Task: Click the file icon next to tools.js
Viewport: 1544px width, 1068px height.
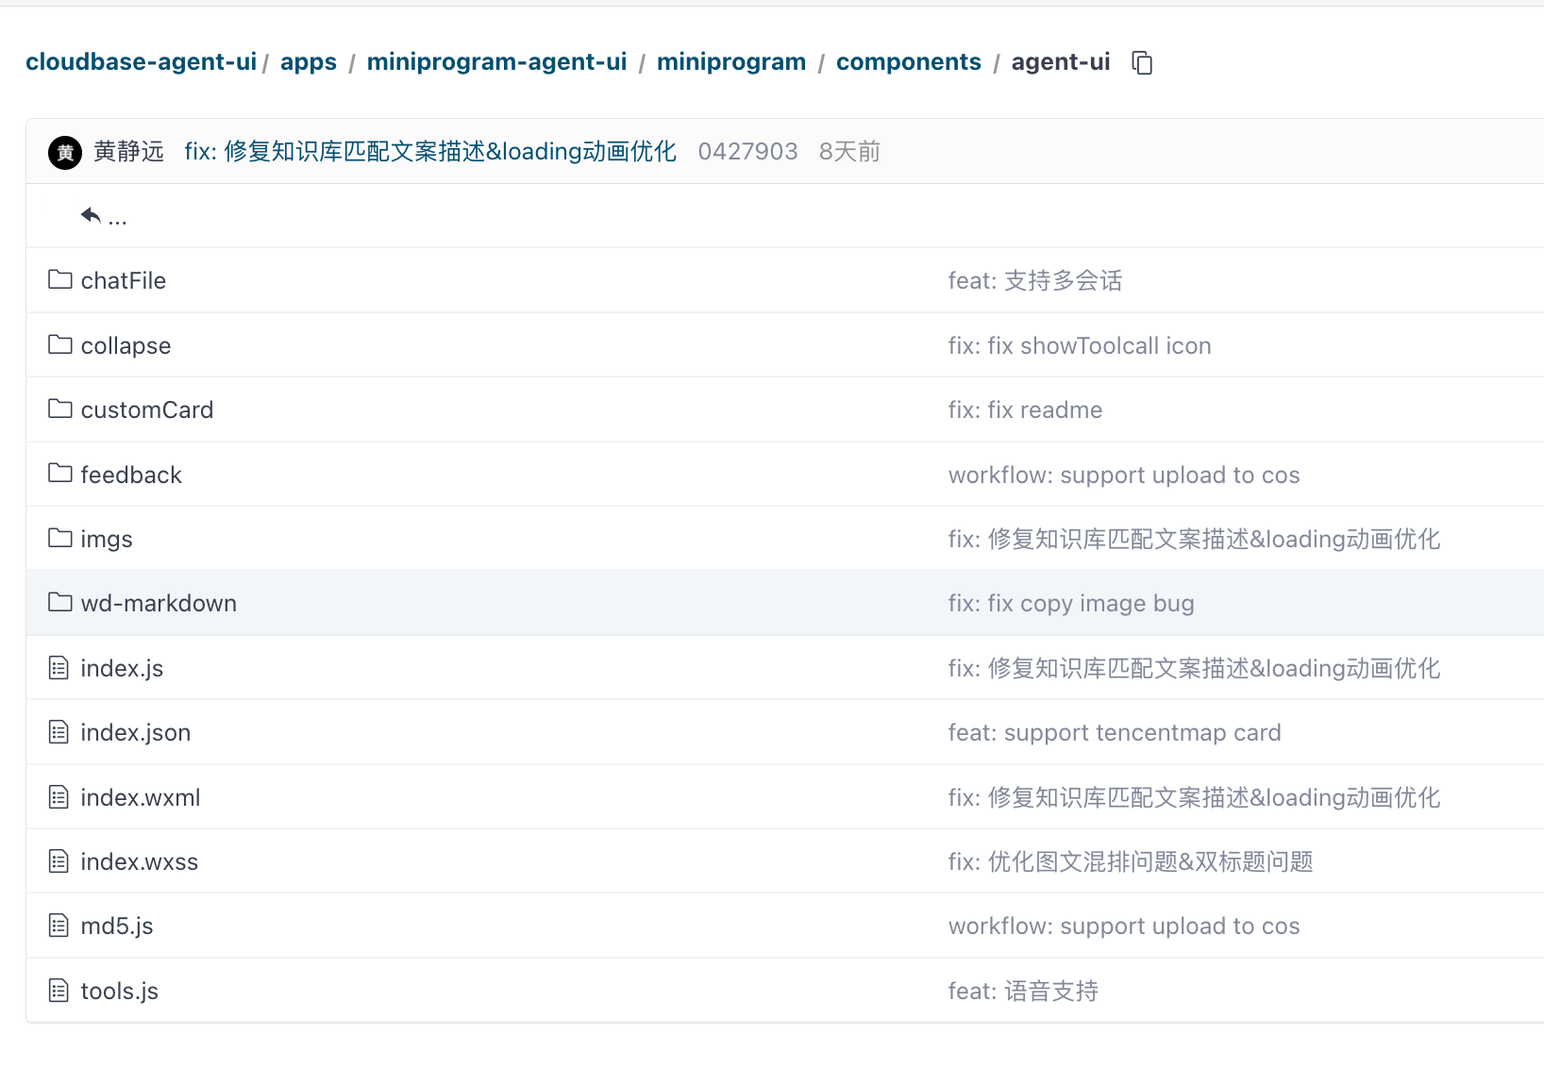Action: 59,992
